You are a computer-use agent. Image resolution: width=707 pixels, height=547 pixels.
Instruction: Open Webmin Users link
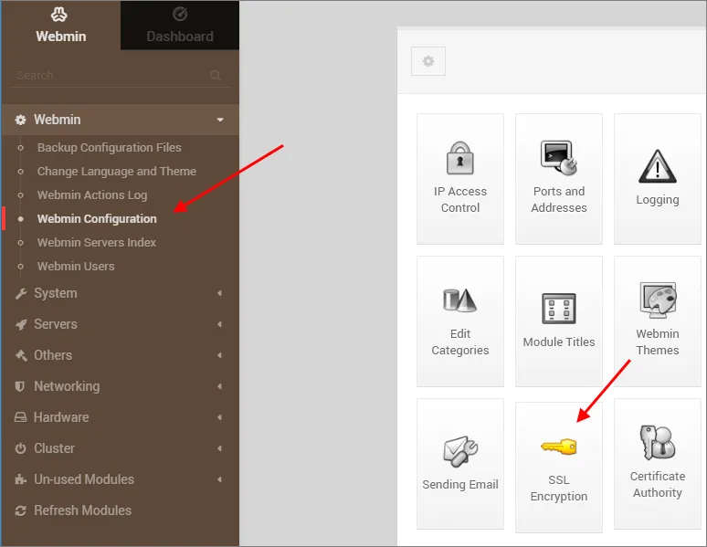click(76, 267)
